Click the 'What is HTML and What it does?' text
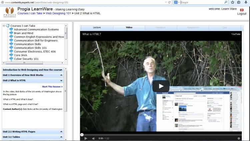The height and width of the screenshot is (141, 250). pyautogui.click(x=18, y=99)
